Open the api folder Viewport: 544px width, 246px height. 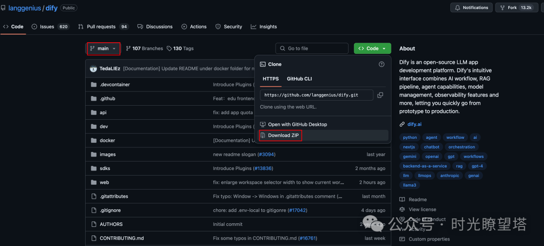[x=103, y=113]
